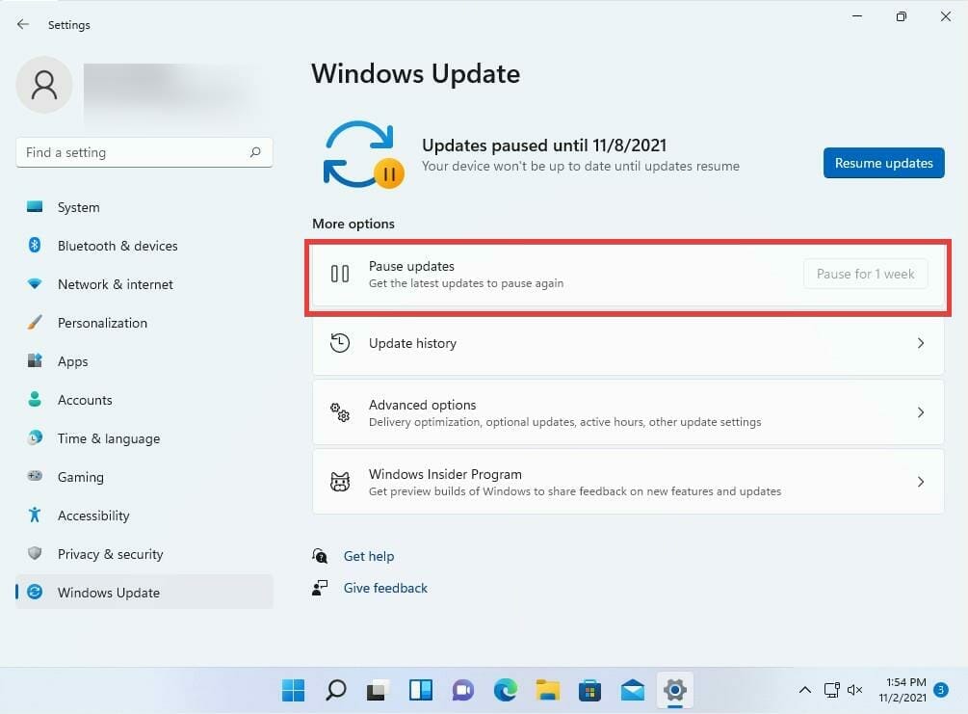
Task: Click Advanced options label
Action: tap(422, 405)
